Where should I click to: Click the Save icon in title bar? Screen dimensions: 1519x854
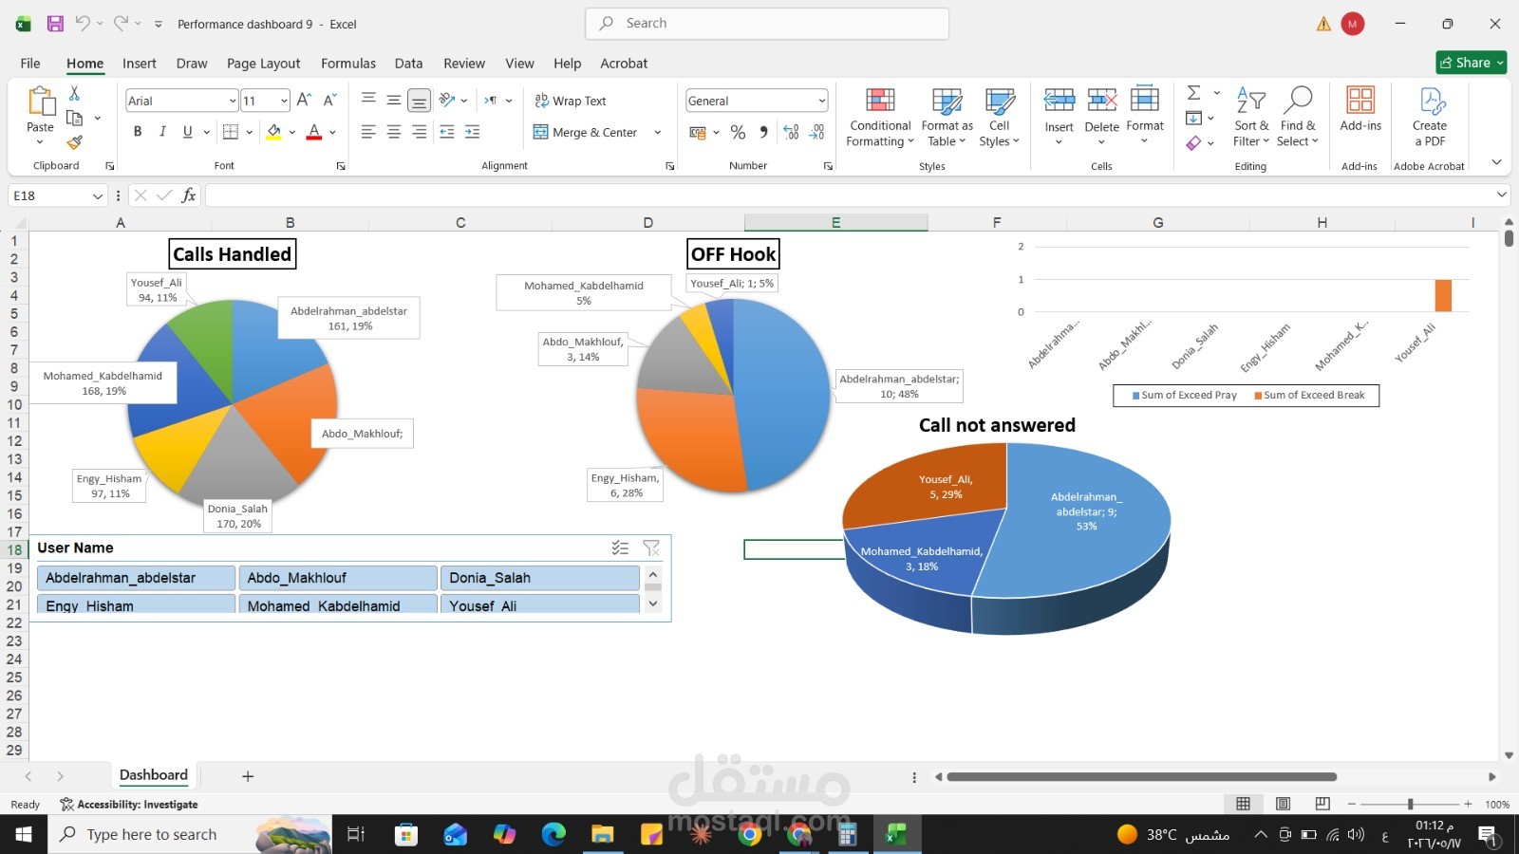(x=55, y=24)
